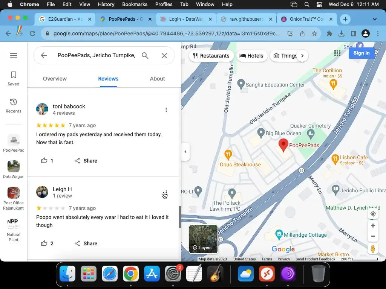Click the Sign in button
This screenshot has height=289, width=386.
pyautogui.click(x=361, y=53)
